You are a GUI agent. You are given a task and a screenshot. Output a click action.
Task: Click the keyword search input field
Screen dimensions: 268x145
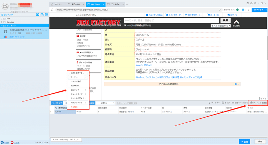172,20
